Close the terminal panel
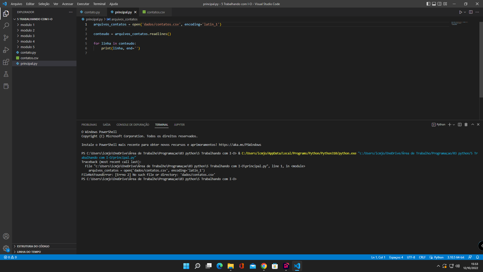 (478, 125)
